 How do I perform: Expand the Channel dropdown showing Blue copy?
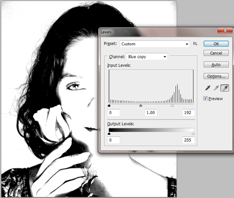click(147, 57)
